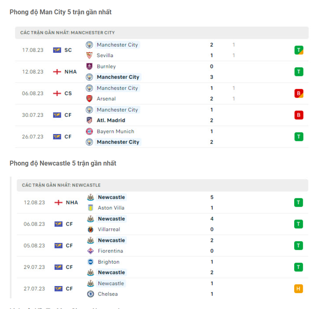Select the yellow H draw badge
Image resolution: width=322 pixels, height=309 pixels.
(298, 289)
